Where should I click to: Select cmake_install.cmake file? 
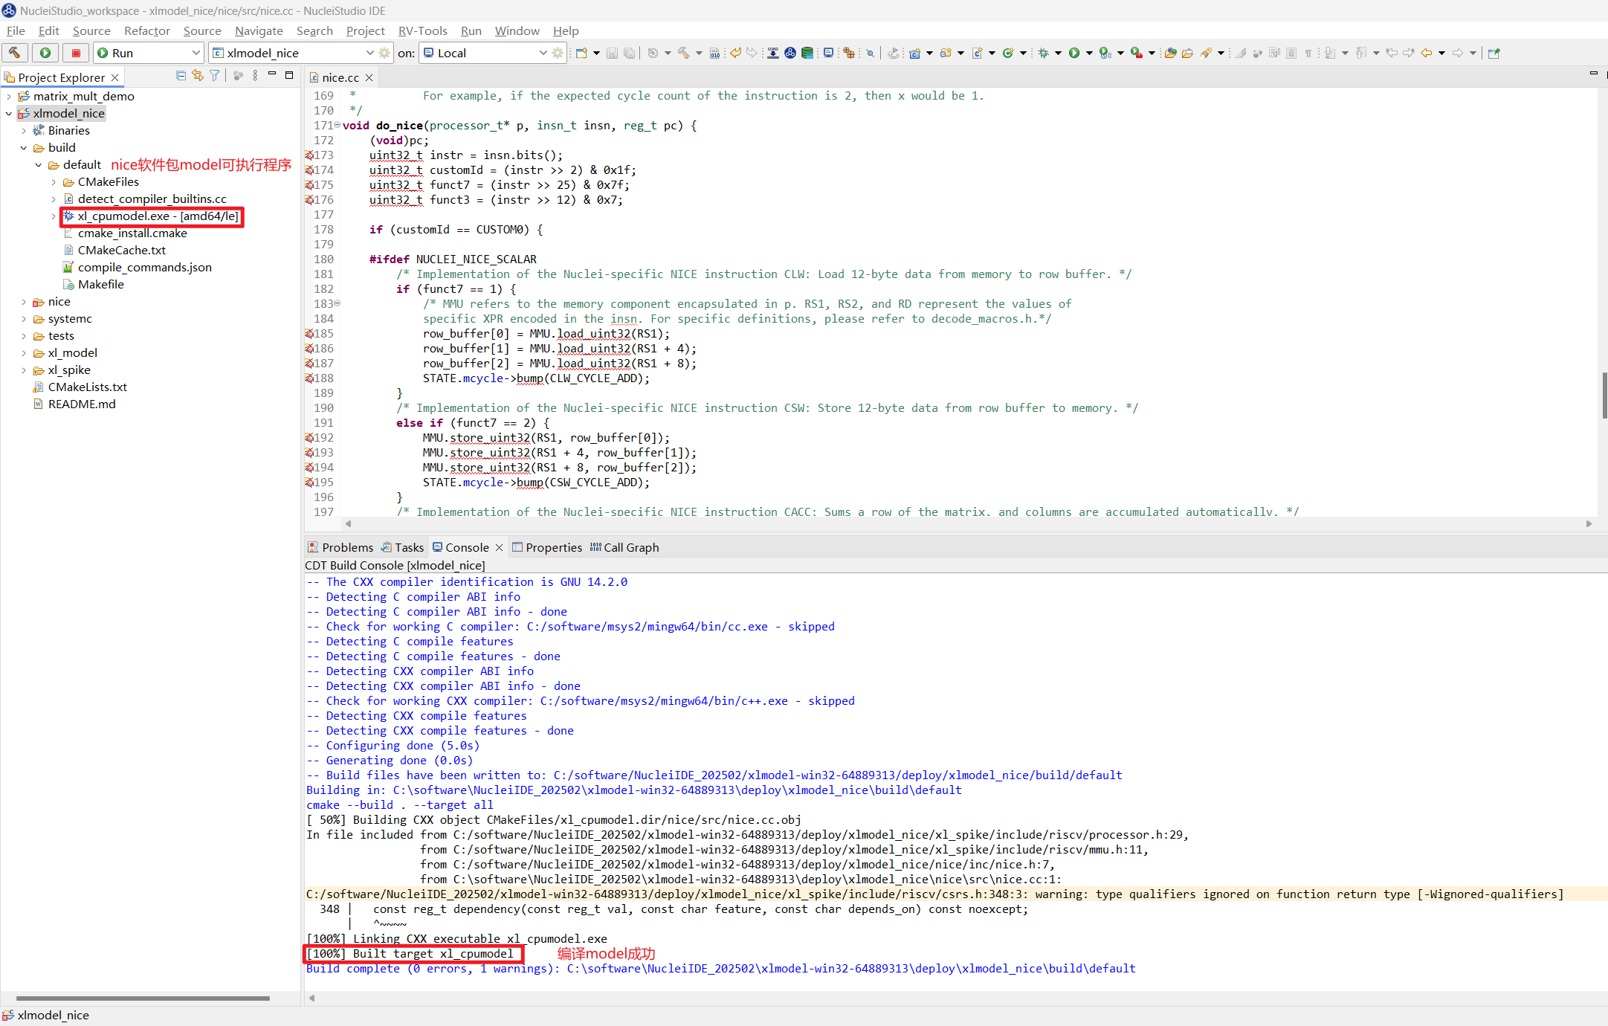pos(132,233)
